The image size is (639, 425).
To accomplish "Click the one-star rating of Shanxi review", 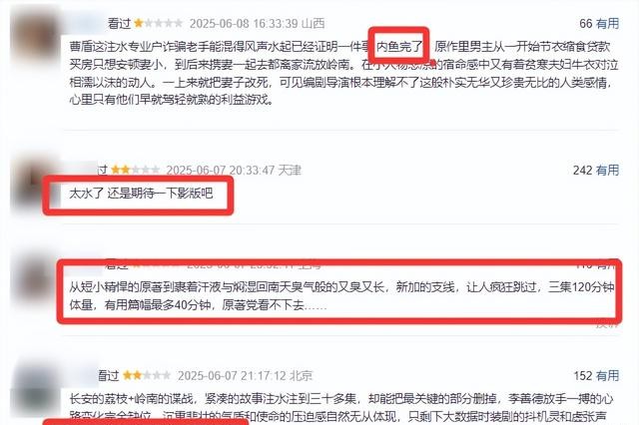I will 158,23.
